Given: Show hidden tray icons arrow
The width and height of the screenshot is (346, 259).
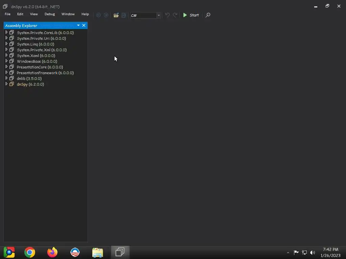Looking at the screenshot, I should tap(288, 253).
